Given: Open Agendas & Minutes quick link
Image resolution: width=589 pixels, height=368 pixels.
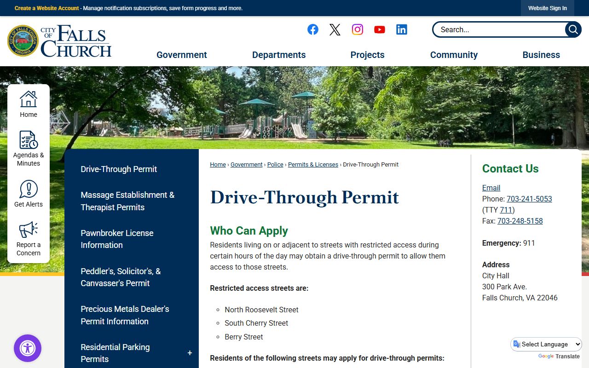Looking at the screenshot, I should click(29, 149).
